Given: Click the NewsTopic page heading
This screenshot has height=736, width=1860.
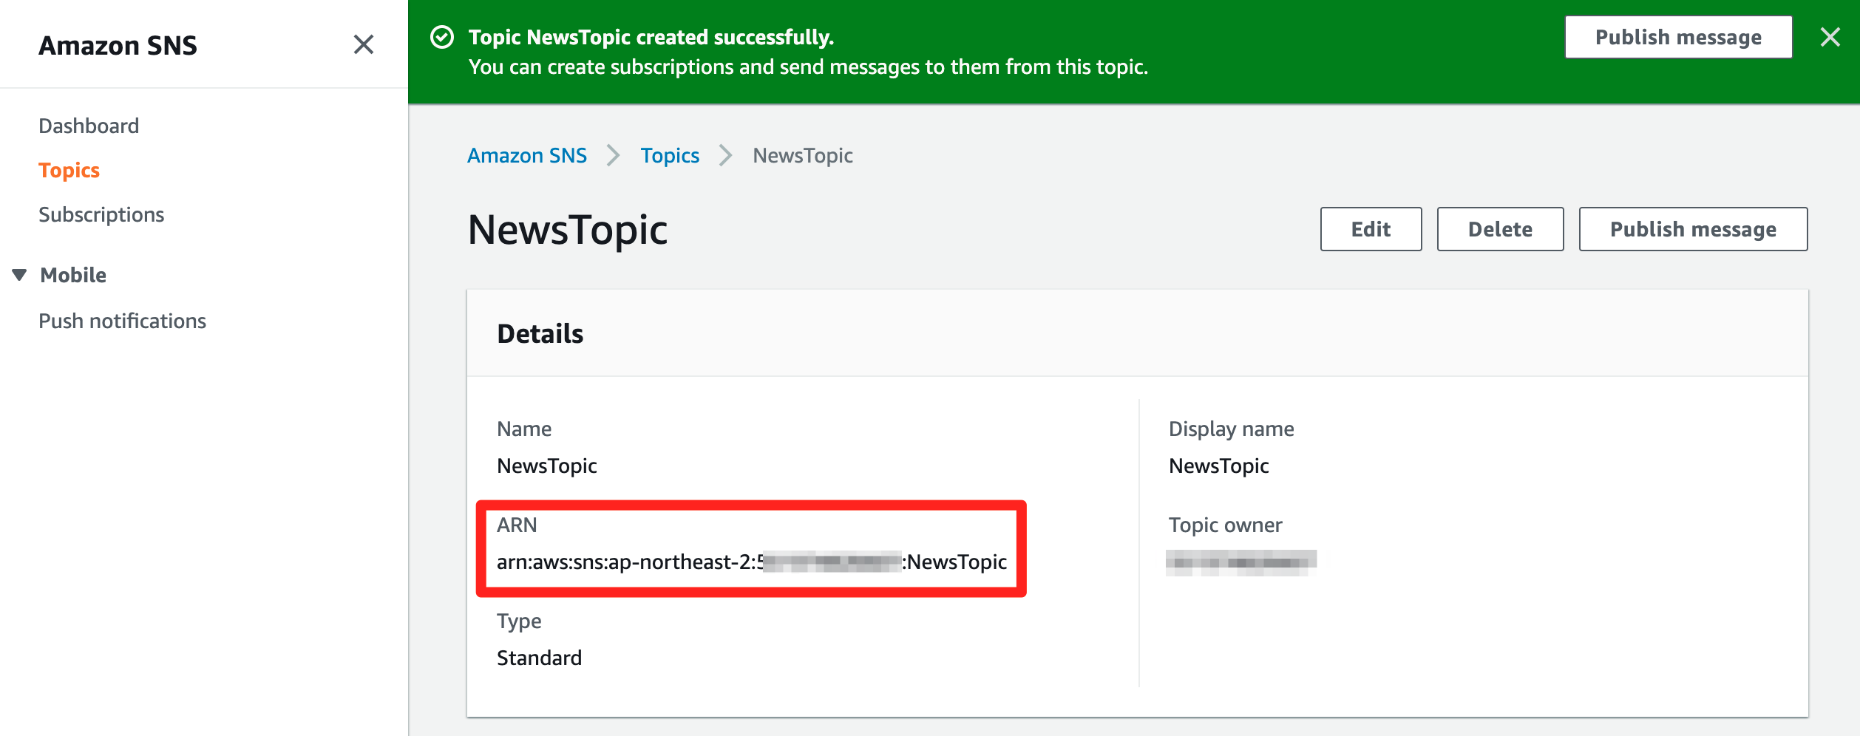Looking at the screenshot, I should [x=568, y=230].
